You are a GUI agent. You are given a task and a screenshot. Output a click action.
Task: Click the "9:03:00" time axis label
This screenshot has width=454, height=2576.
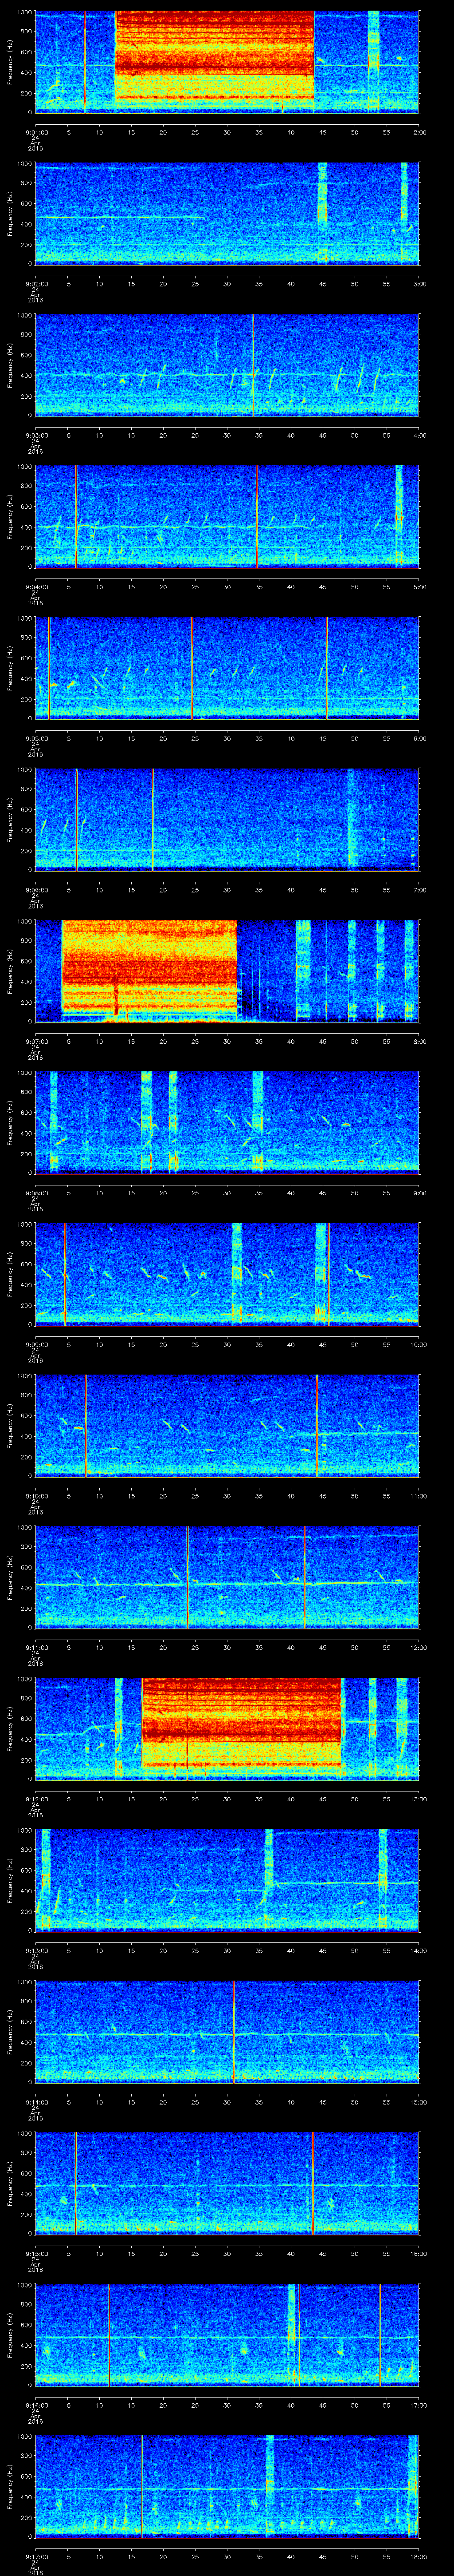(36, 435)
